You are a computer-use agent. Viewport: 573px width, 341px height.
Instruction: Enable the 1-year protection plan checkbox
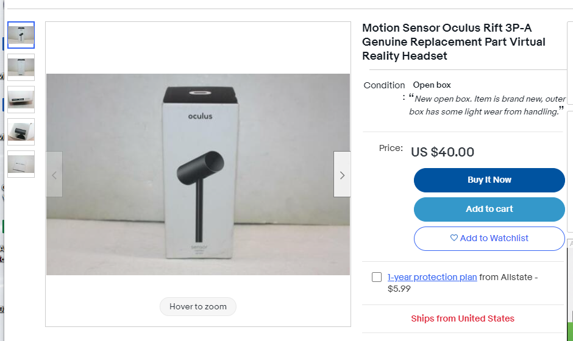pyautogui.click(x=377, y=277)
